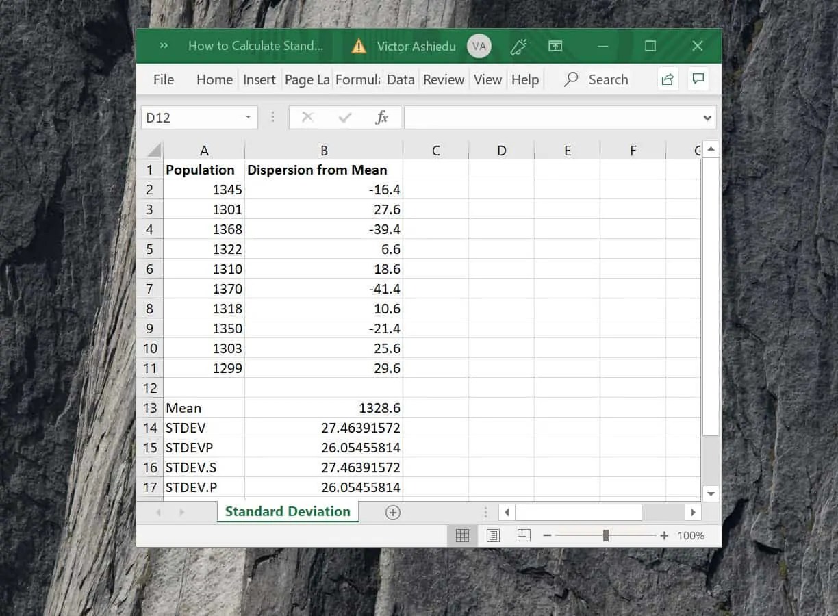This screenshot has height=616, width=838.
Task: Click the Coming Soon megaphone icon
Action: 519,46
